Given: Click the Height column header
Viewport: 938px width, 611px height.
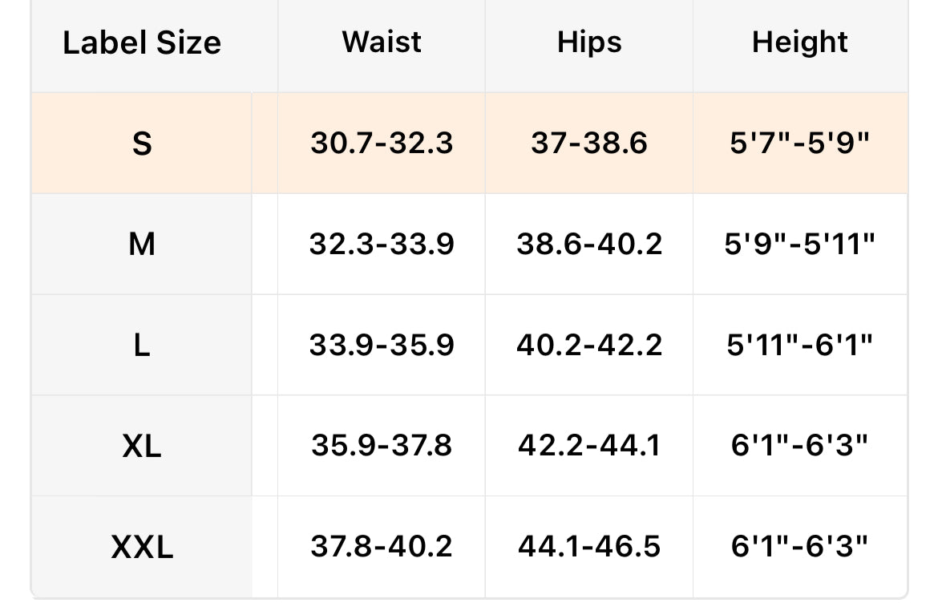Looking at the screenshot, I should pyautogui.click(x=800, y=42).
